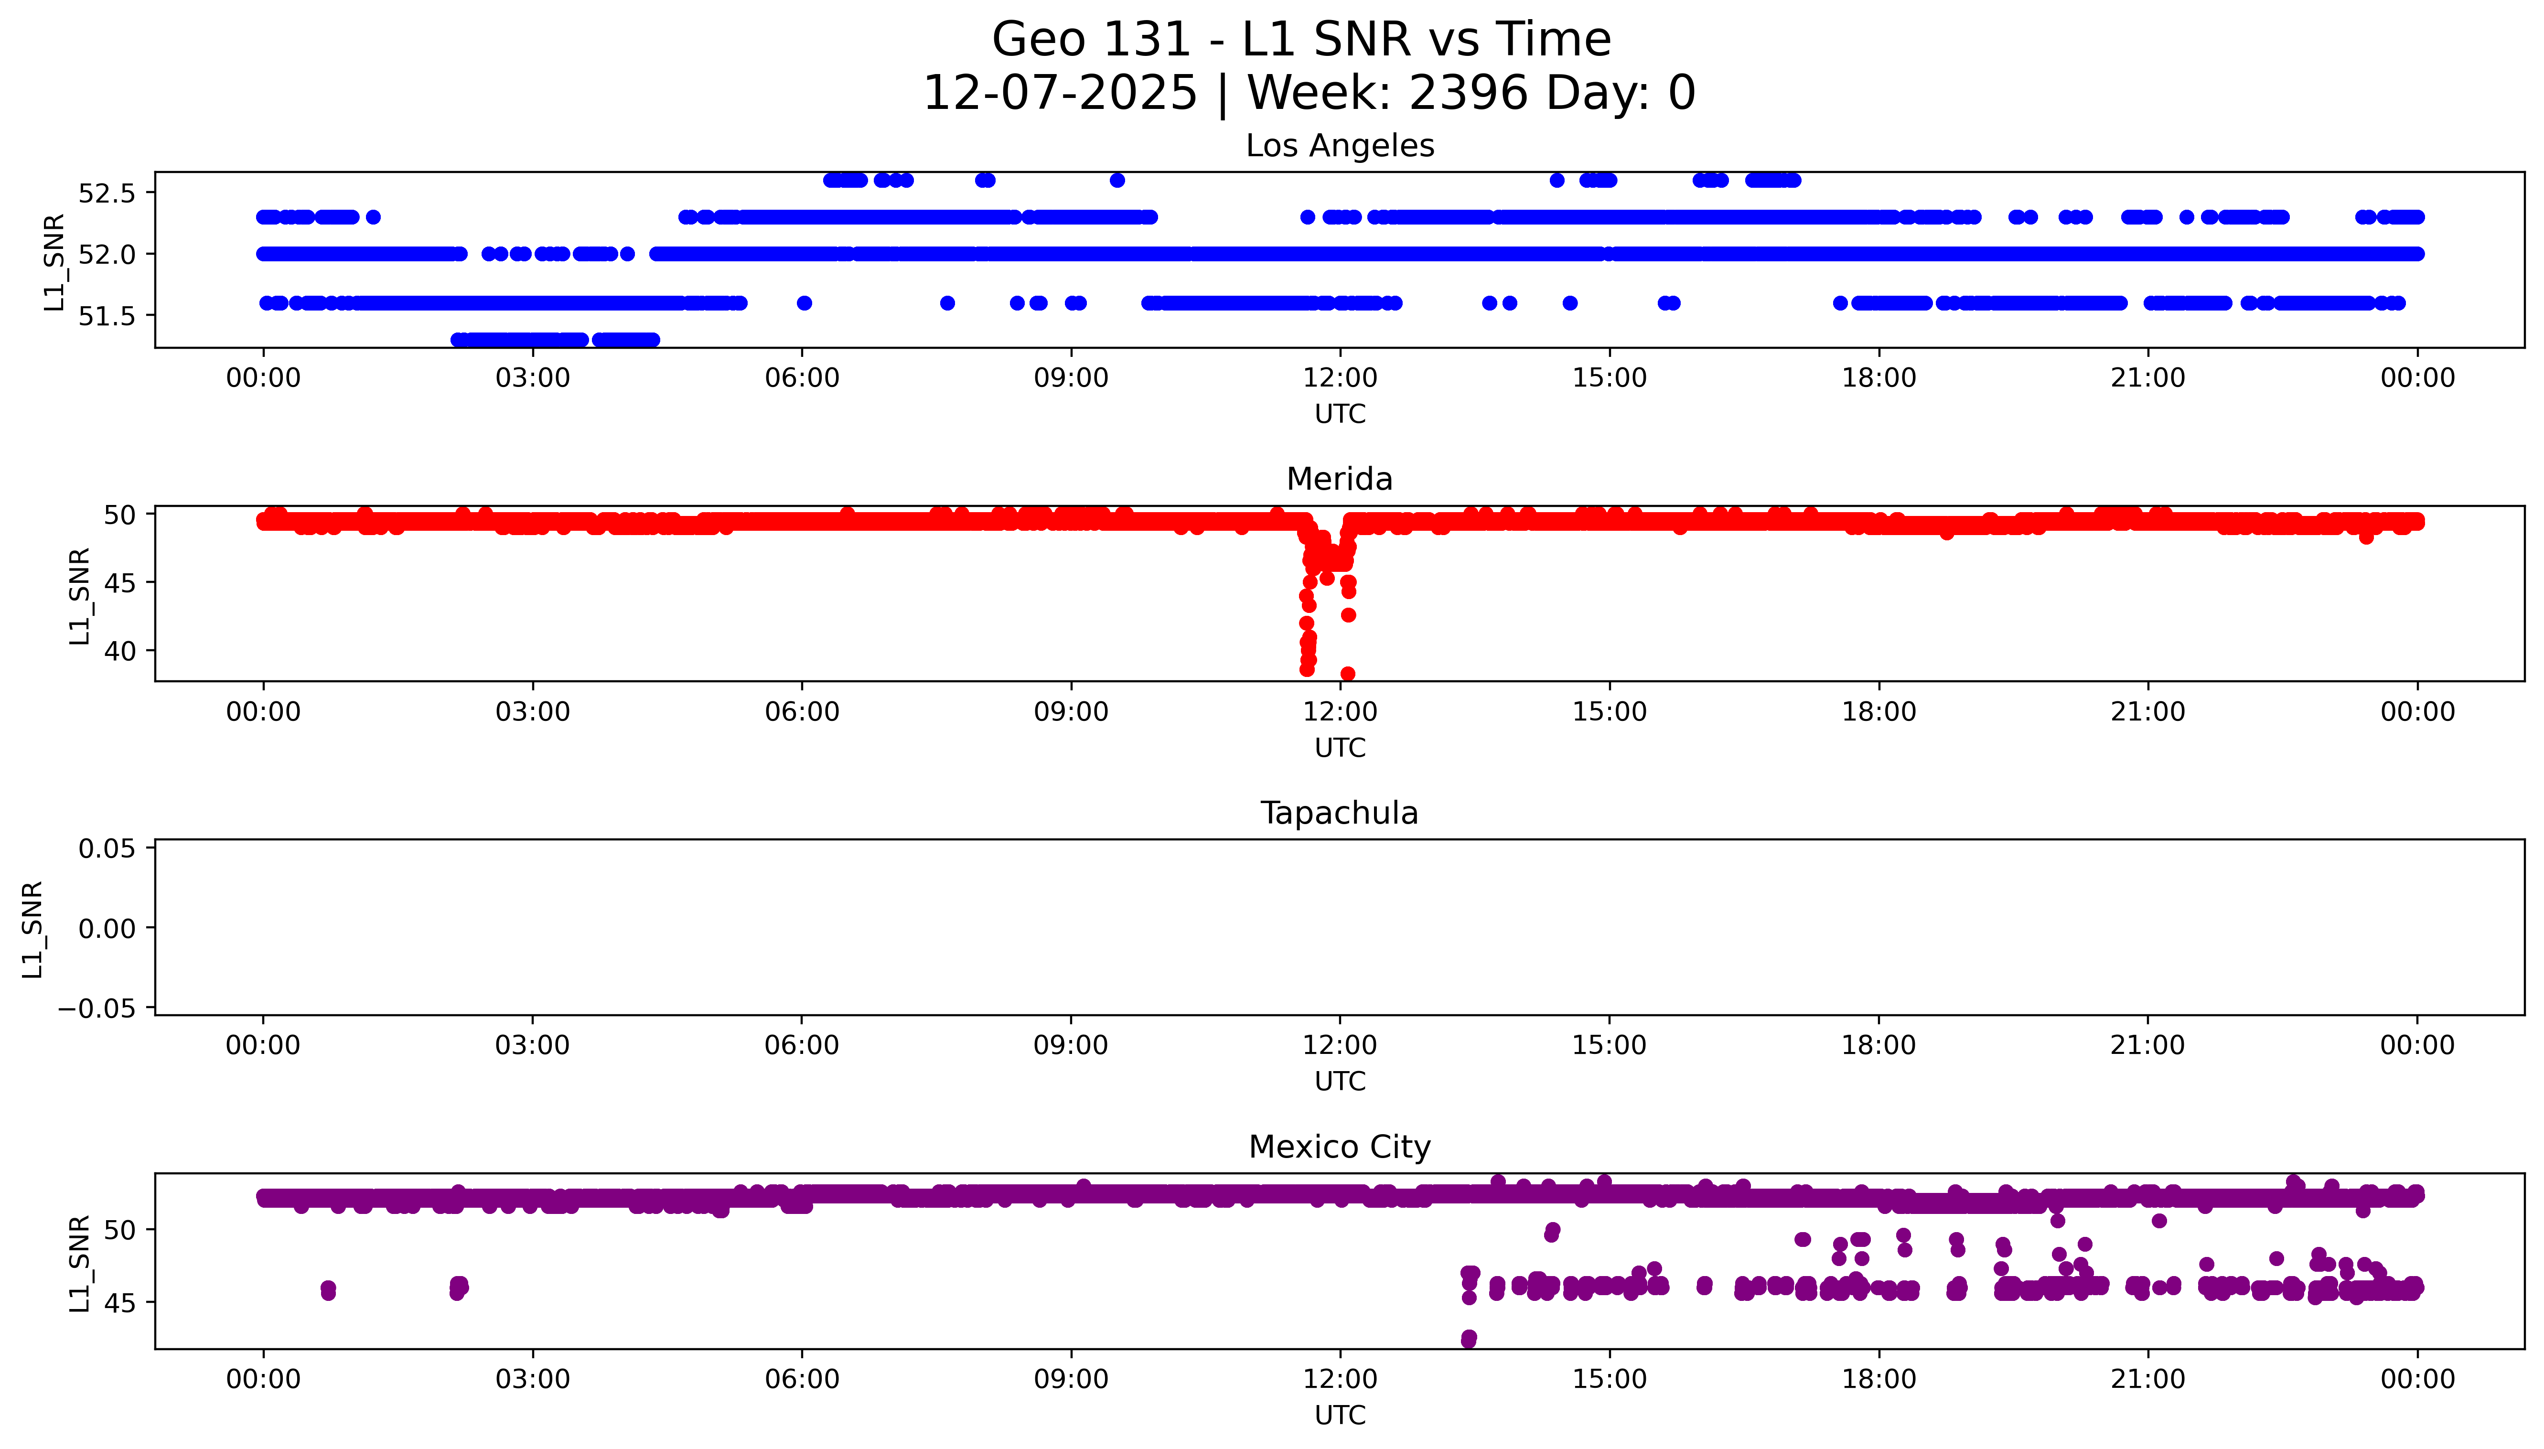Image resolution: width=2544 pixels, height=1449 pixels.
Task: Click the 52.5 tick label on Los Angeles y-axis
Action: pyautogui.click(x=107, y=193)
